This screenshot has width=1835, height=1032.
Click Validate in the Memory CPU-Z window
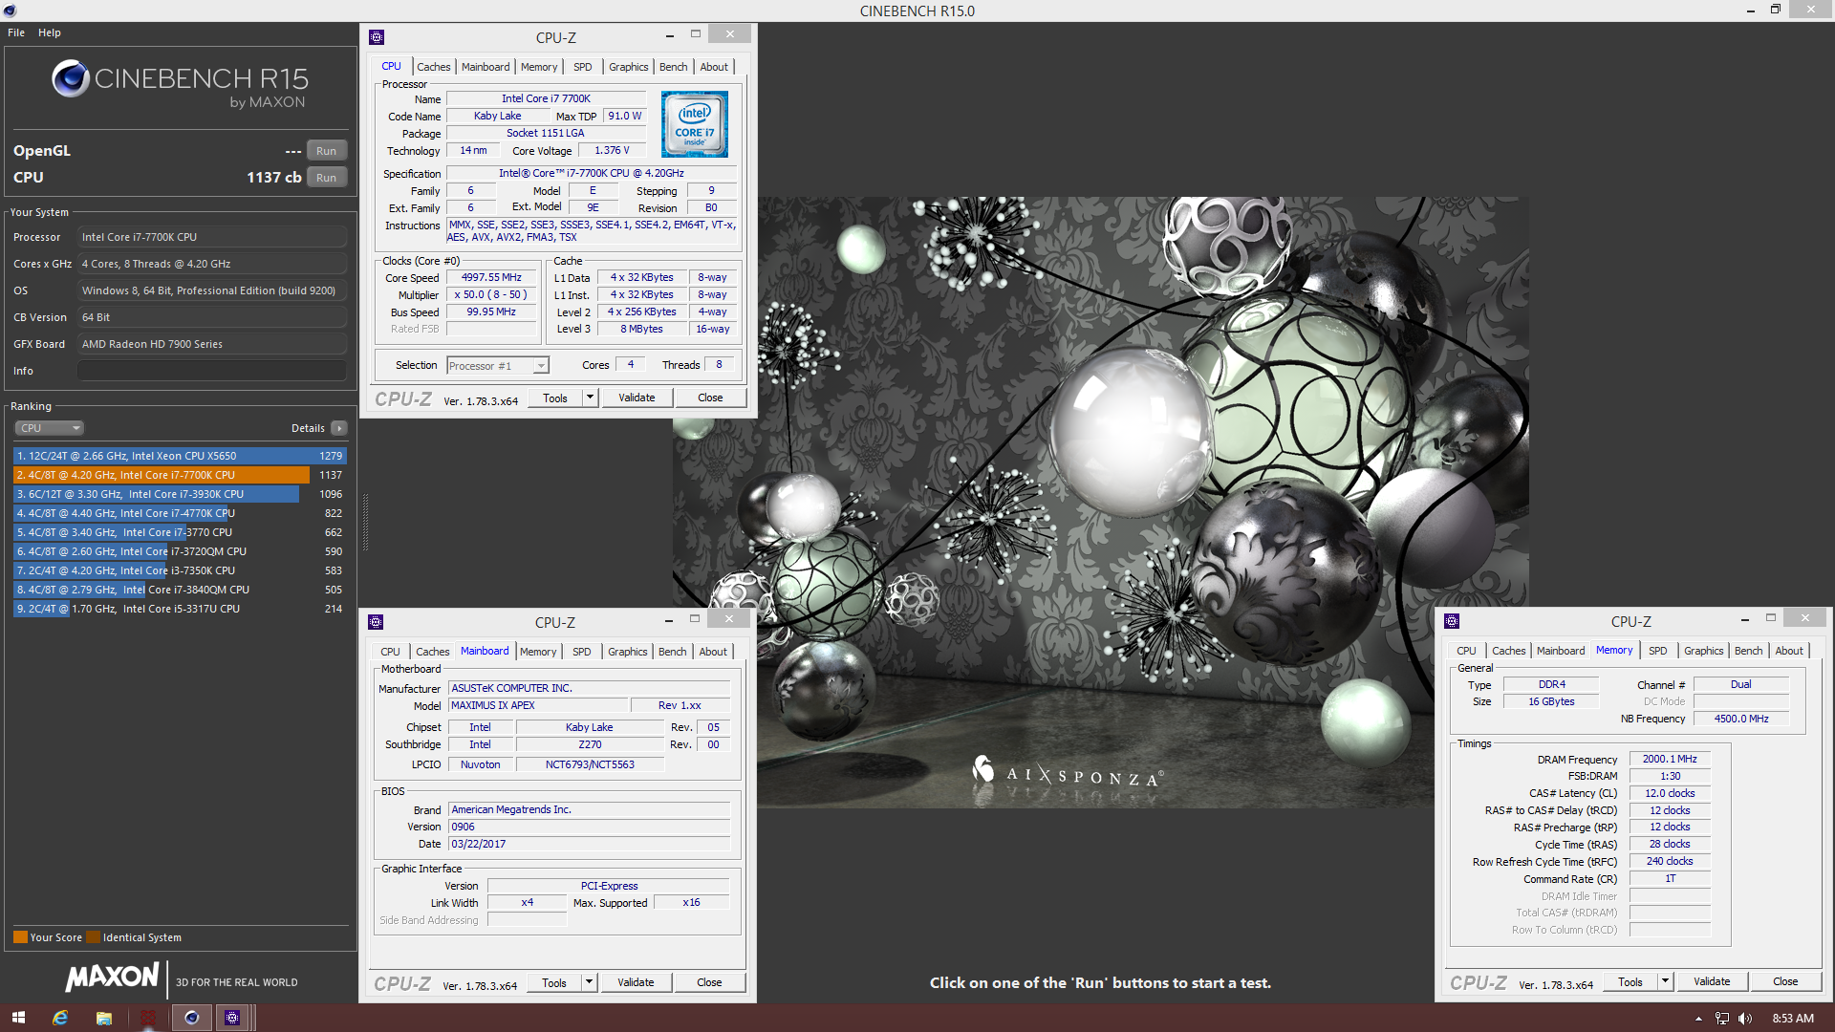tap(1712, 981)
